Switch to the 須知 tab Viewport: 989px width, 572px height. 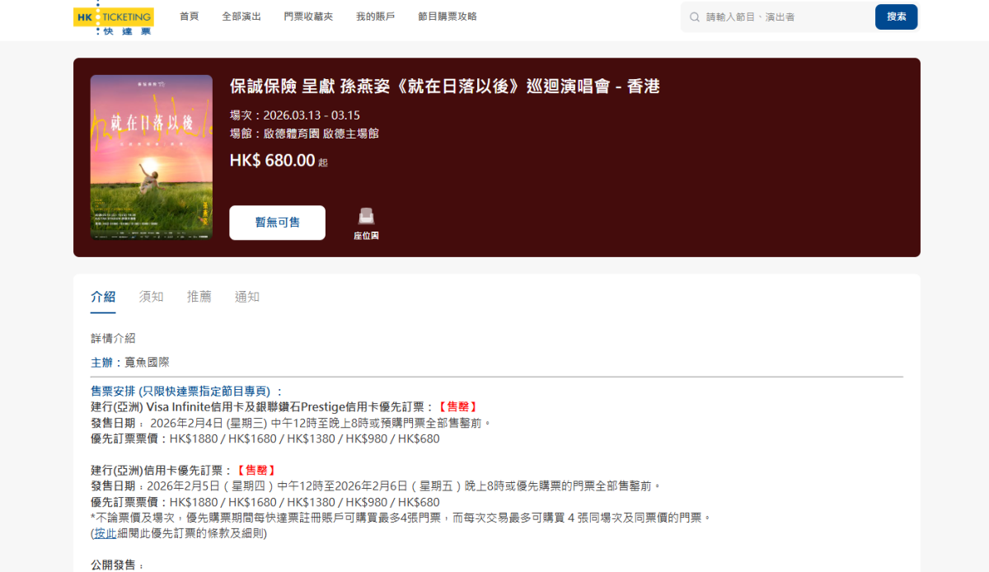click(x=151, y=297)
